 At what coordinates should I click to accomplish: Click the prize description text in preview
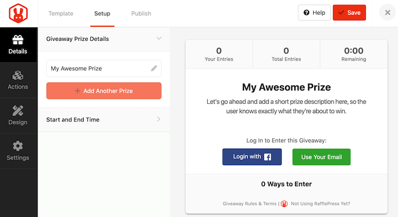pyautogui.click(x=286, y=107)
